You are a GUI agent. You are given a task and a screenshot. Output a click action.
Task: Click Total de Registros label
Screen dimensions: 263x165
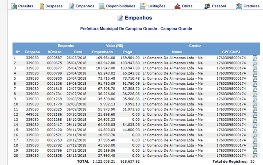click(x=230, y=162)
